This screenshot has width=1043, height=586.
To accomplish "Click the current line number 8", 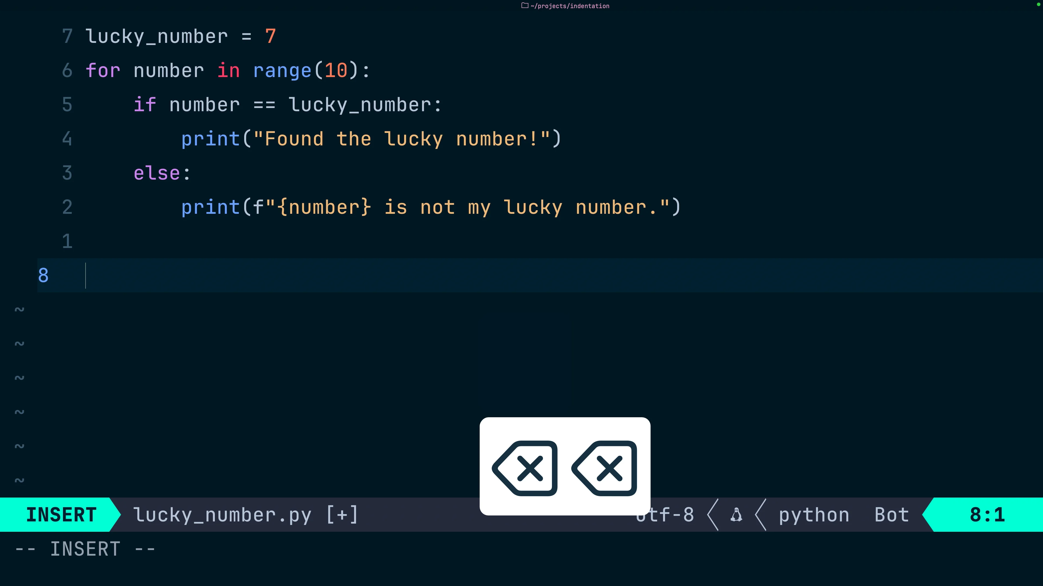I will click(x=43, y=275).
